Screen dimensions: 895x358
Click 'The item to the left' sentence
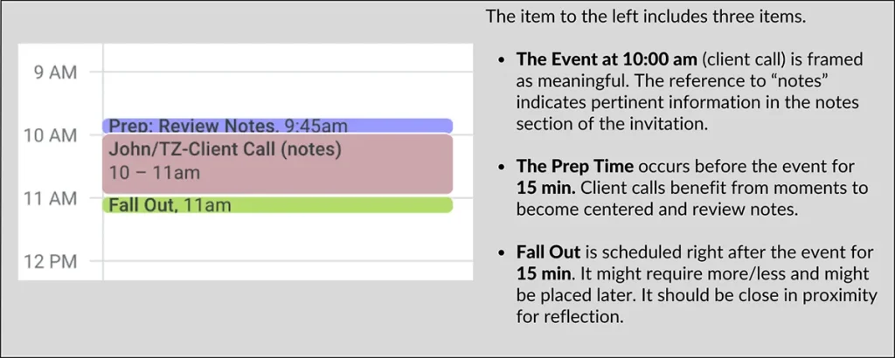tap(646, 16)
